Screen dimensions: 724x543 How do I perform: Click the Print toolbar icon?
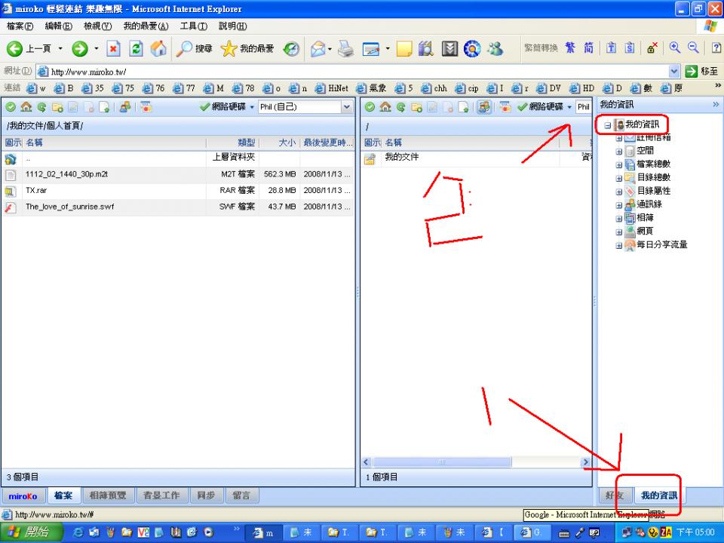[346, 48]
